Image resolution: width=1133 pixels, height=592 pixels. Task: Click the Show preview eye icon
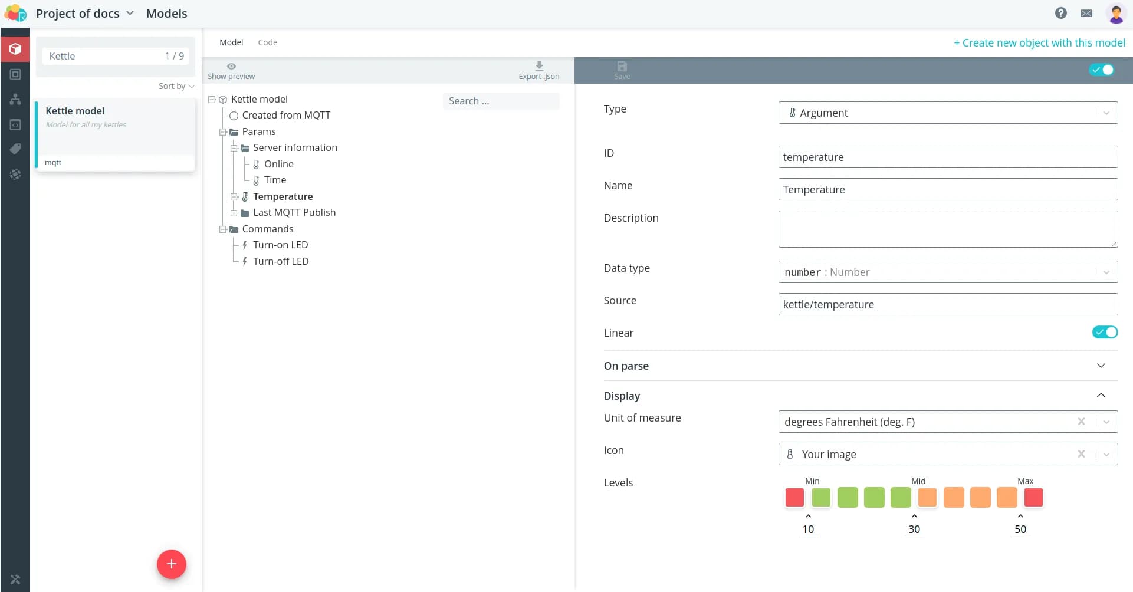231,67
